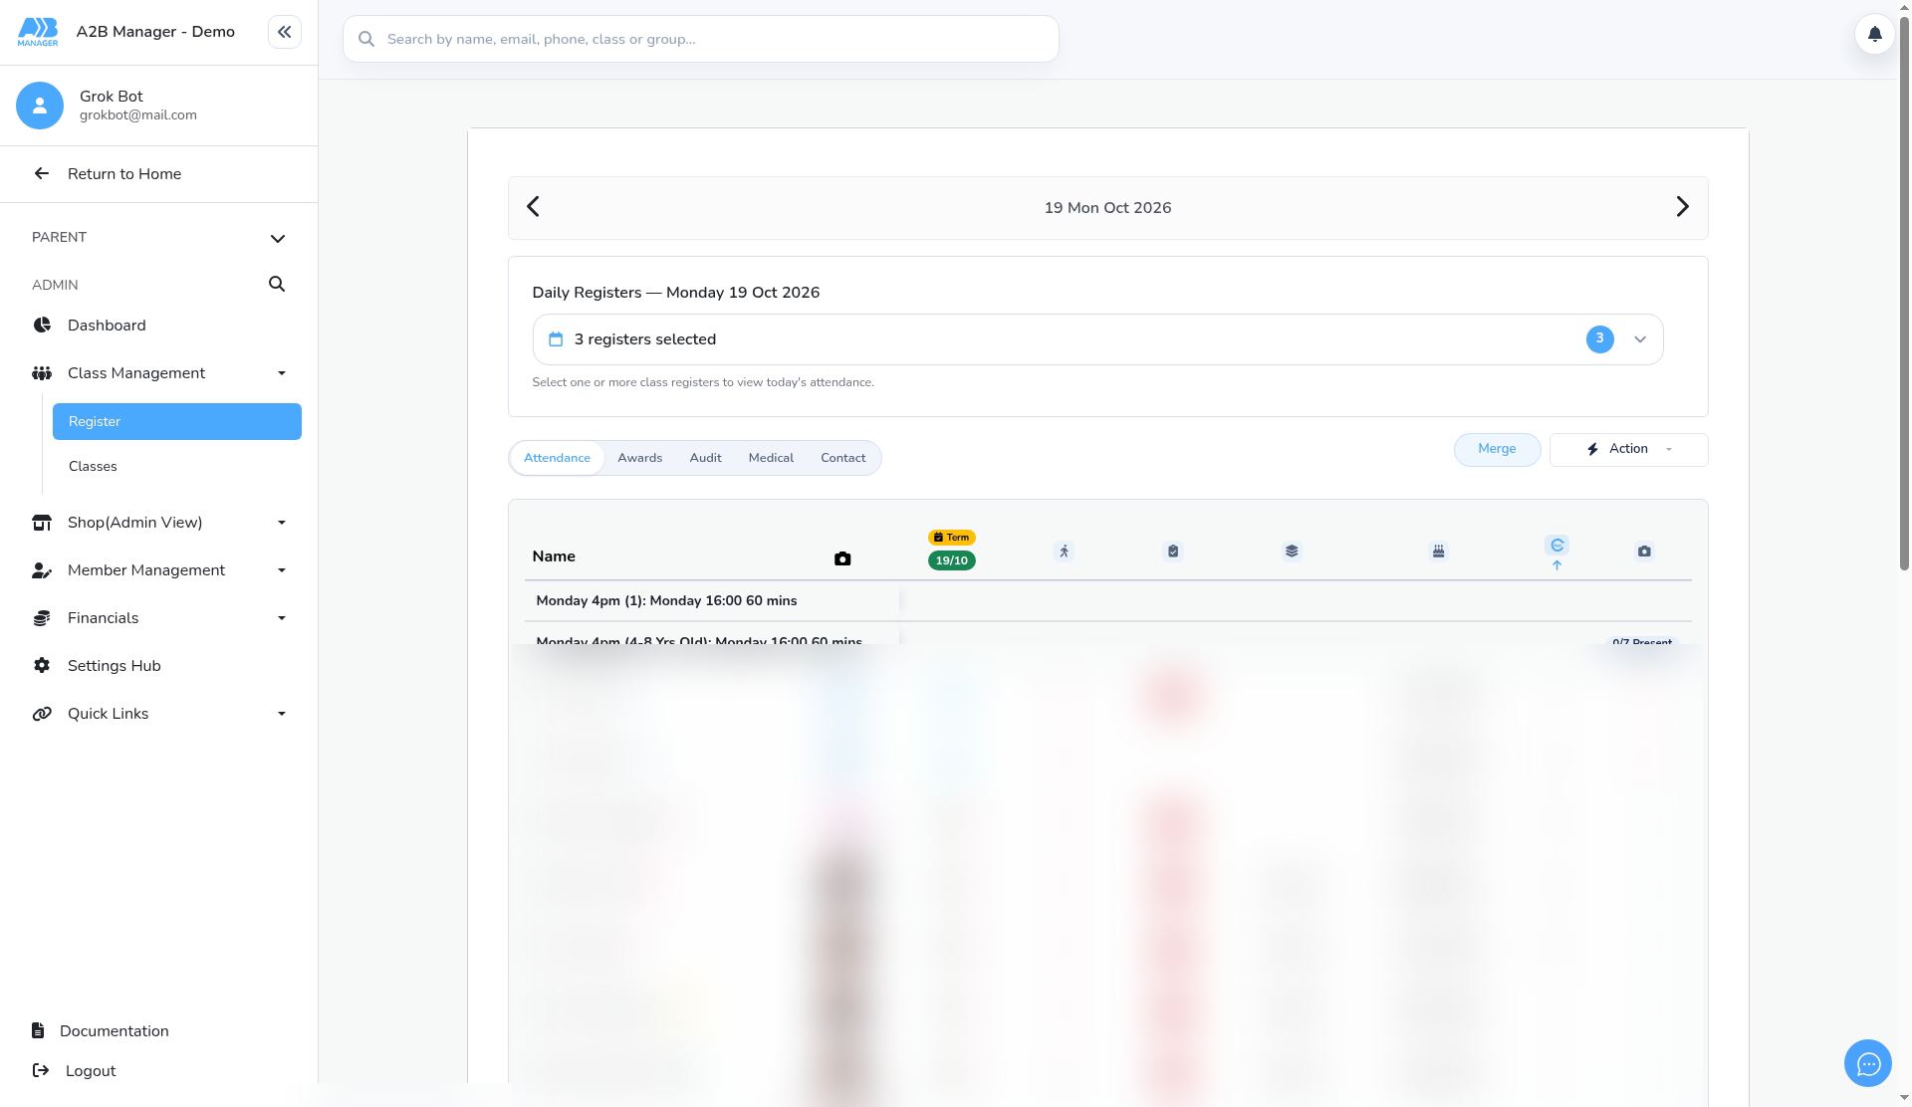
Task: Click the Name column header
Action: click(554, 556)
